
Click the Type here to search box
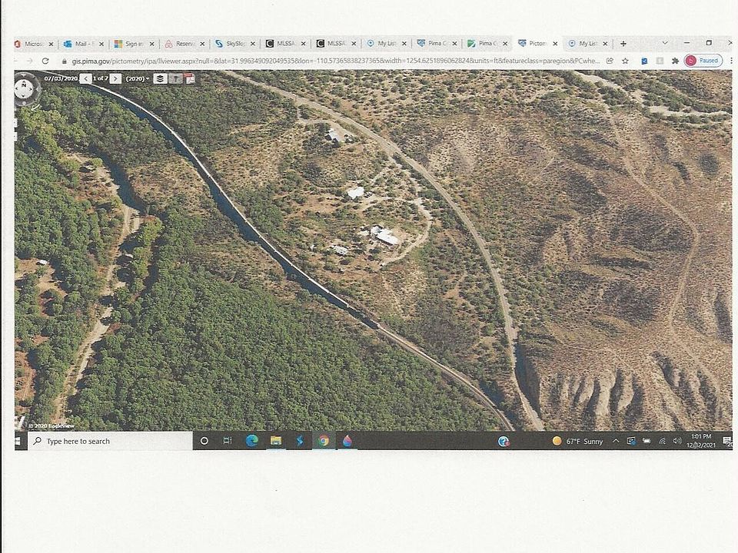[108, 441]
